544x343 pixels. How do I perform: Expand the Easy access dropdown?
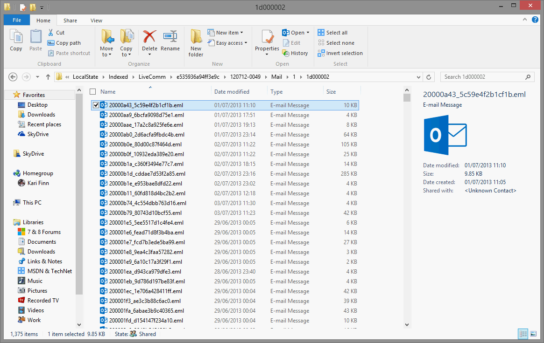246,43
